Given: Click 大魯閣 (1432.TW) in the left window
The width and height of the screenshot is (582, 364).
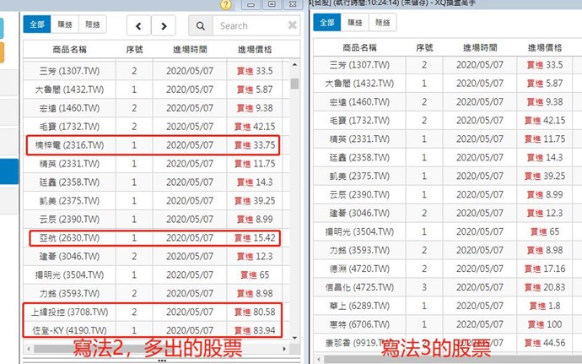Looking at the screenshot, I should tap(69, 90).
